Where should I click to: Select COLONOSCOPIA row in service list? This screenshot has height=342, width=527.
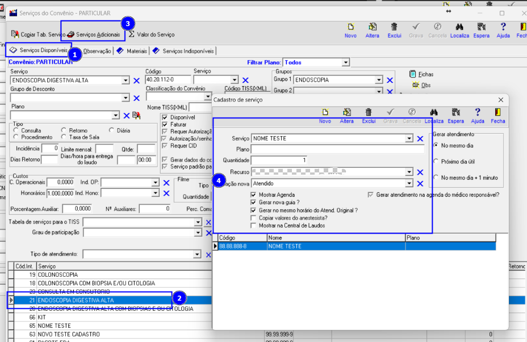[x=110, y=275]
